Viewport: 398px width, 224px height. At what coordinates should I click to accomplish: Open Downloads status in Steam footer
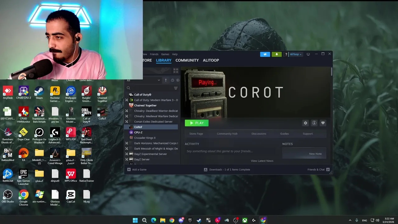point(227,170)
